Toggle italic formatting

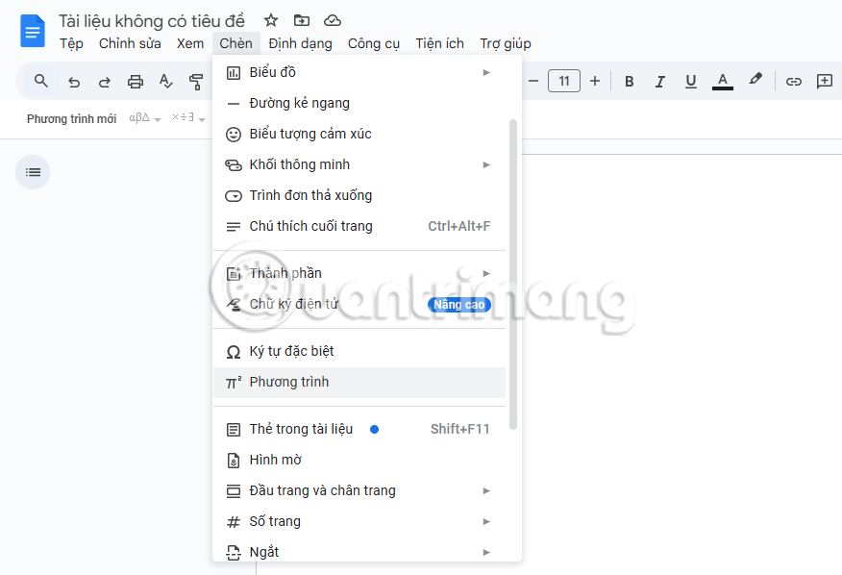tap(660, 81)
